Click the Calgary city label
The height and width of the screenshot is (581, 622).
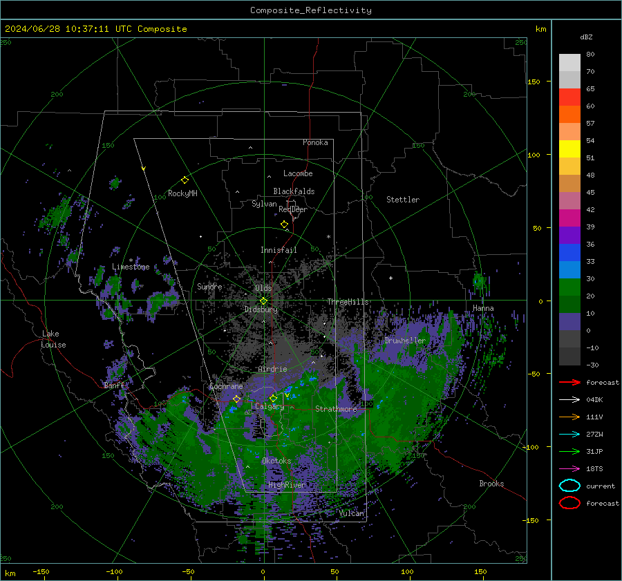pyautogui.click(x=270, y=406)
